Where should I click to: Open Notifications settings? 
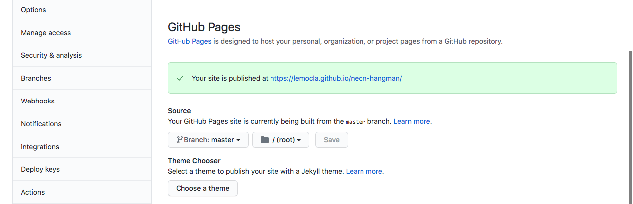(82, 124)
